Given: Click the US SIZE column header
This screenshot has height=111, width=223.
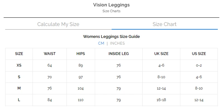Looking at the screenshot, I should (199, 54).
